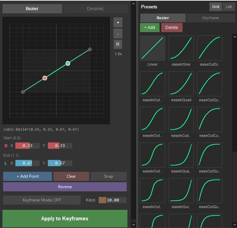
Task: Click the Clear button
Action: point(71,176)
